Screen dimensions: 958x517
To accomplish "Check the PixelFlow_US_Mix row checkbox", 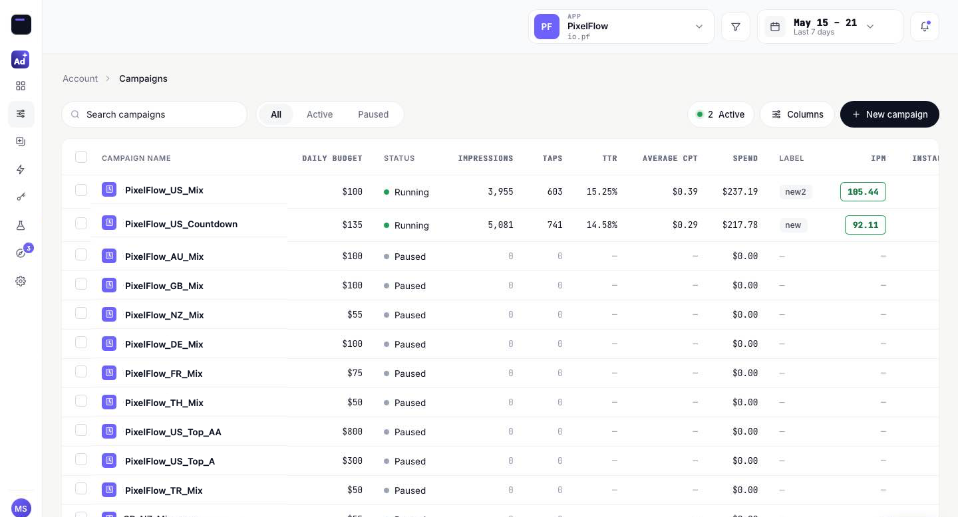I will (x=81, y=190).
